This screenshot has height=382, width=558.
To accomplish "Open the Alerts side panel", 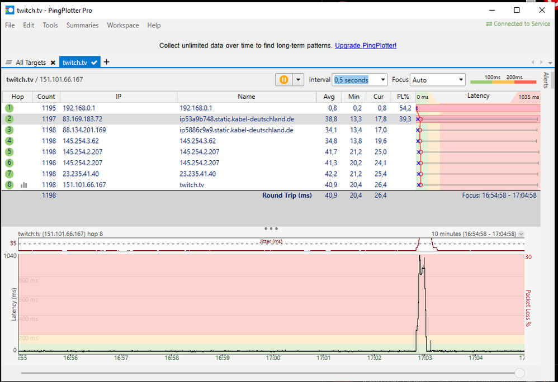I will [x=546, y=80].
